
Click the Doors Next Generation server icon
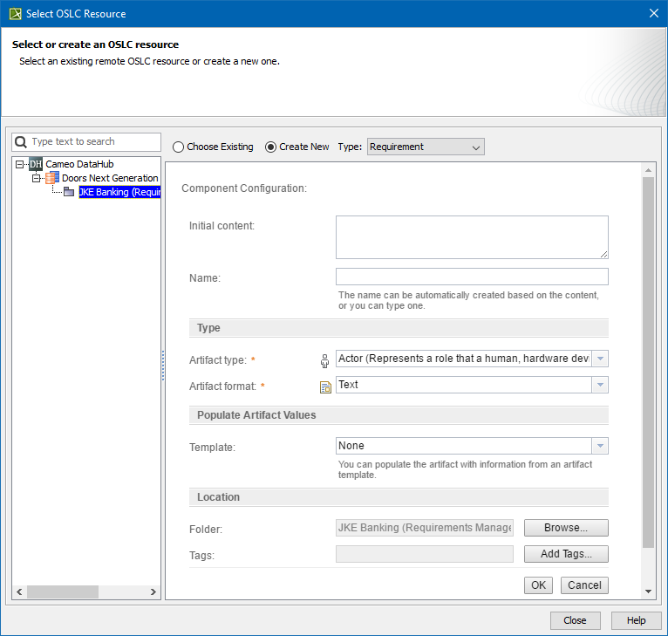coord(52,178)
